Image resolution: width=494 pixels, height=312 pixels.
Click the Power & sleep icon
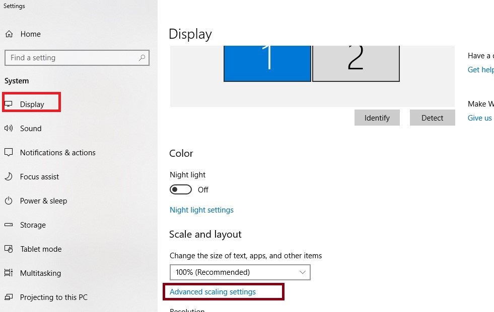pos(9,200)
